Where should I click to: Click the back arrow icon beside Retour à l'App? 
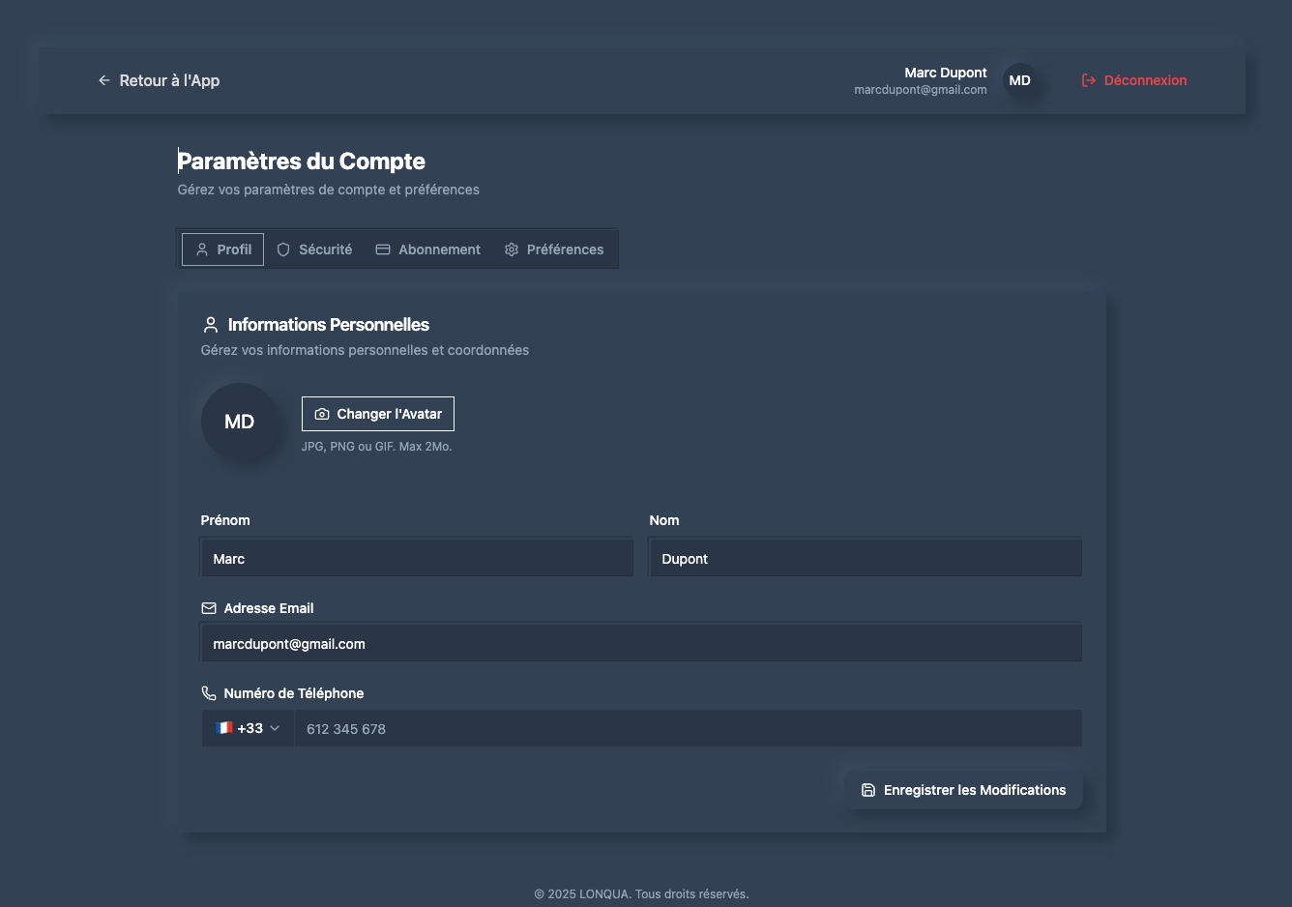coord(104,80)
